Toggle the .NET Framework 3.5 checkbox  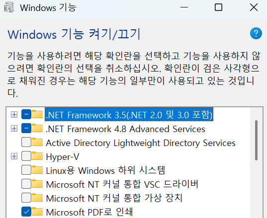[x=26, y=114]
